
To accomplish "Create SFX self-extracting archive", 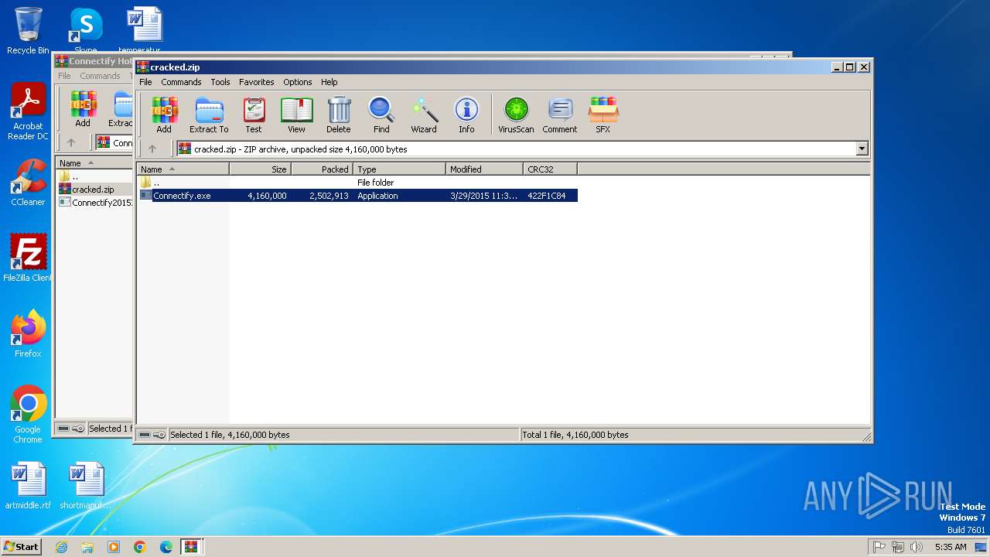I will tap(603, 115).
